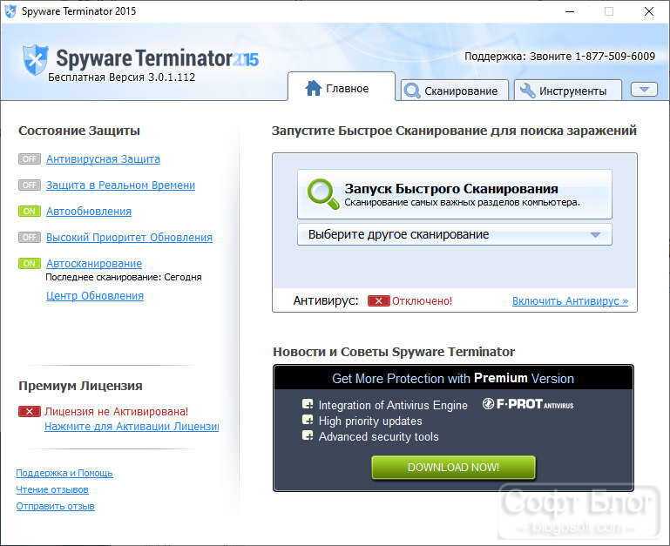Viewport: 670px width, 546px height.
Task: Click the wrench icon on Инструменты tab
Action: [527, 91]
